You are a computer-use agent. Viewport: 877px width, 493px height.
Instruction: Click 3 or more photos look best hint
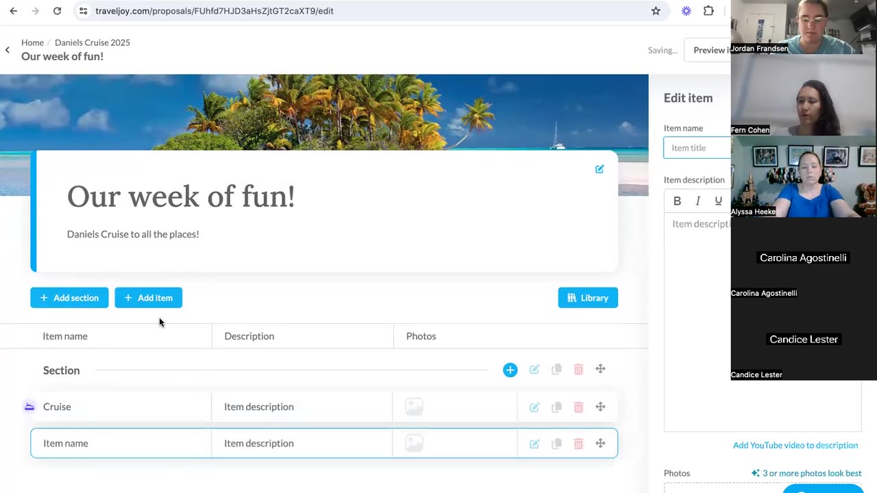[806, 473]
